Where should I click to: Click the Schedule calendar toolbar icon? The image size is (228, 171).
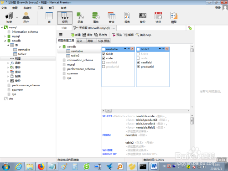158,18
